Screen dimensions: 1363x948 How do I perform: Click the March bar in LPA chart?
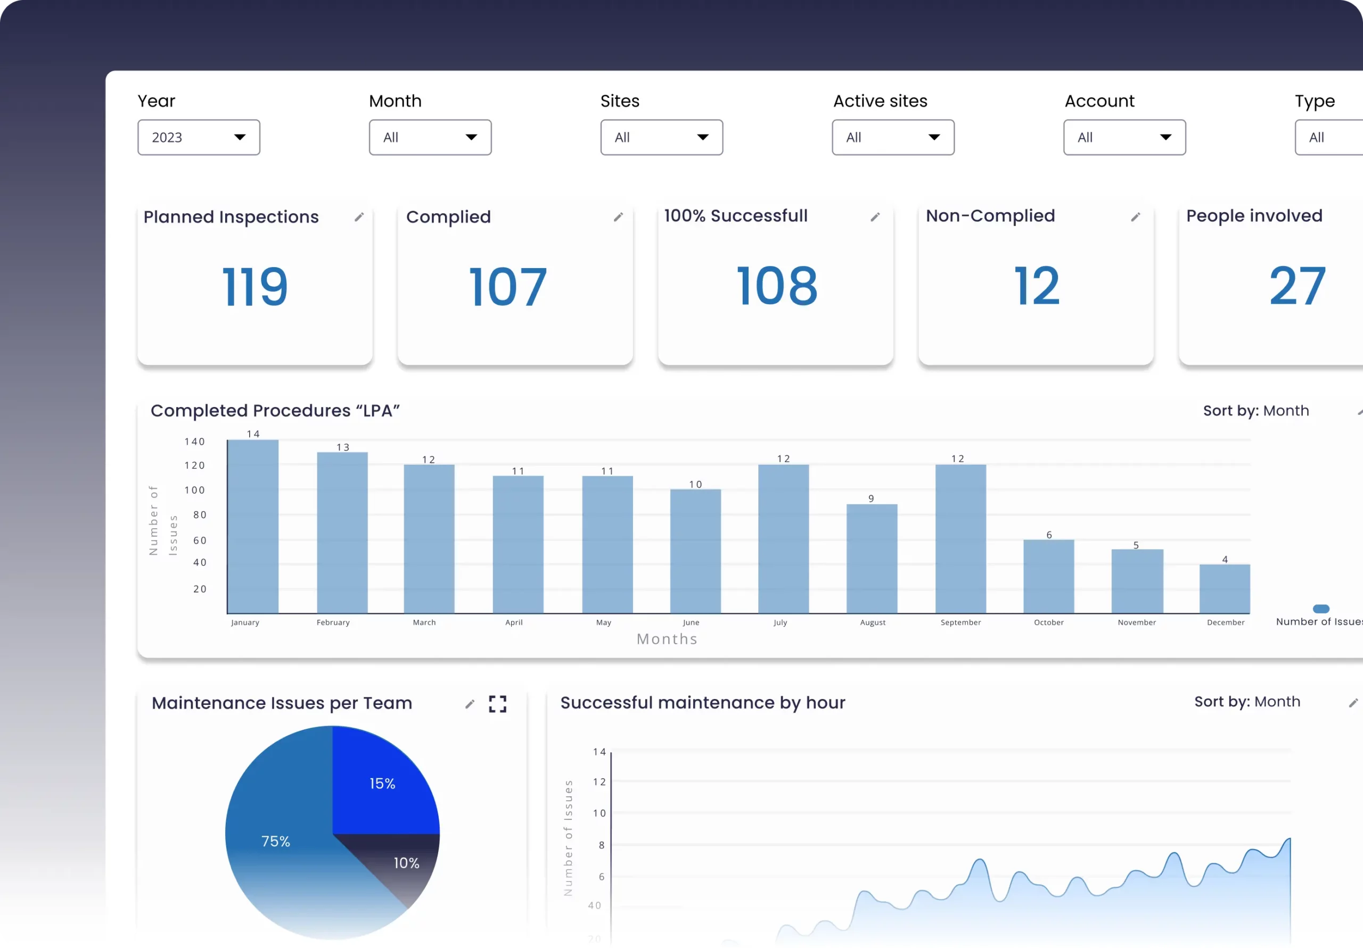429,539
